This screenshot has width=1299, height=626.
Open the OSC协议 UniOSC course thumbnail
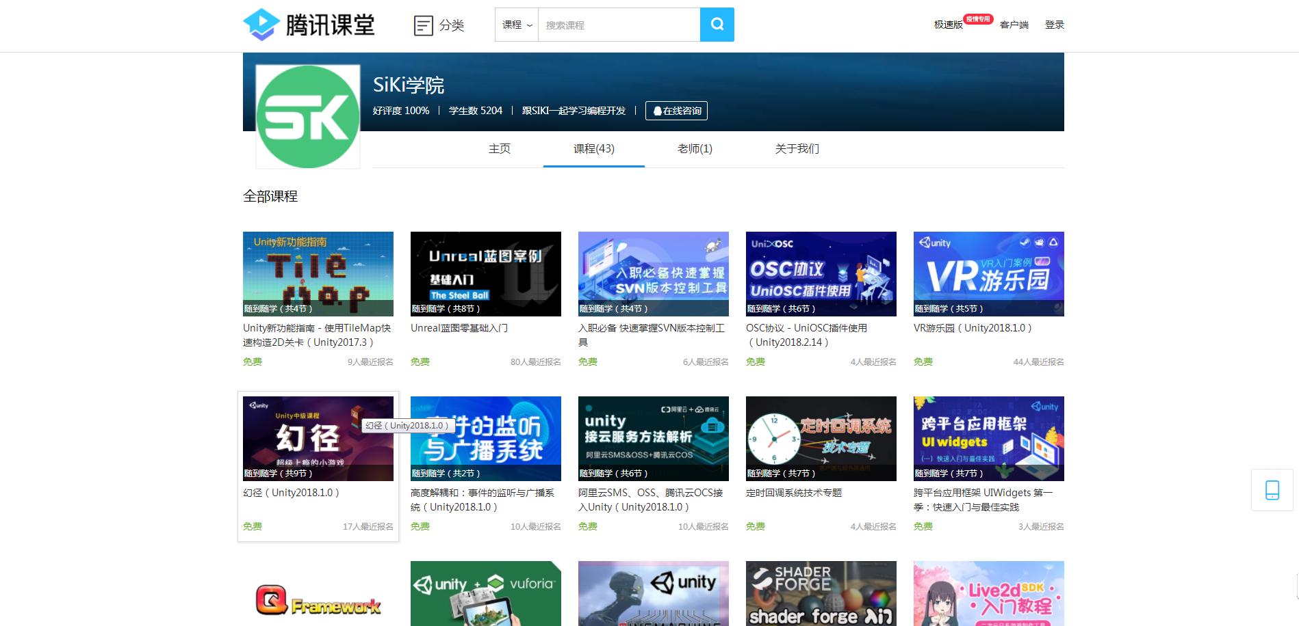pos(821,274)
